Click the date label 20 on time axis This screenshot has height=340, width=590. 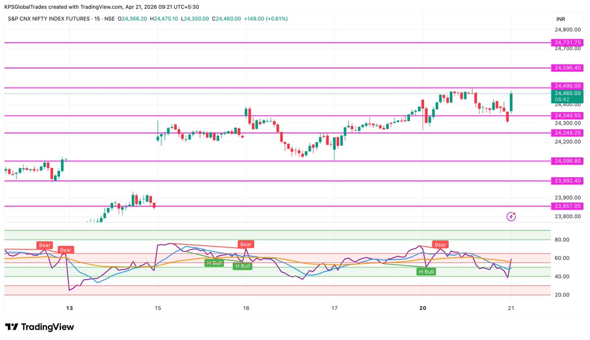point(422,308)
